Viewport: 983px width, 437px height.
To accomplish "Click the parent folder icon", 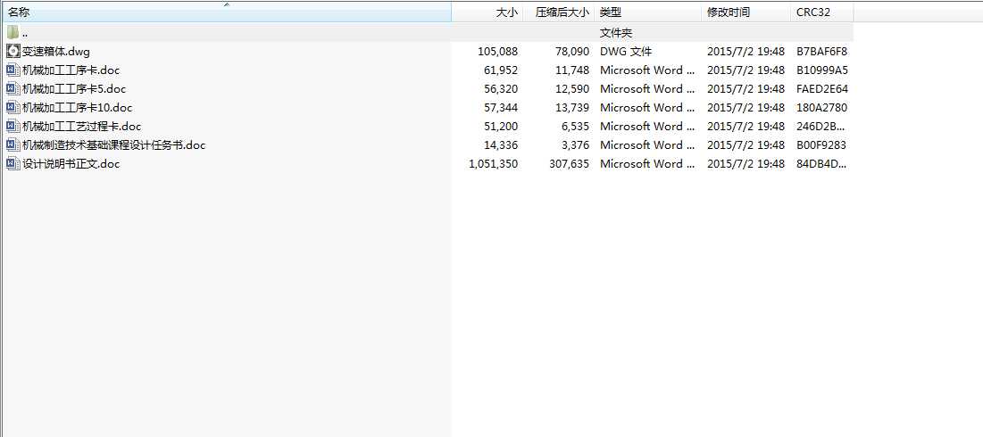I will click(12, 33).
